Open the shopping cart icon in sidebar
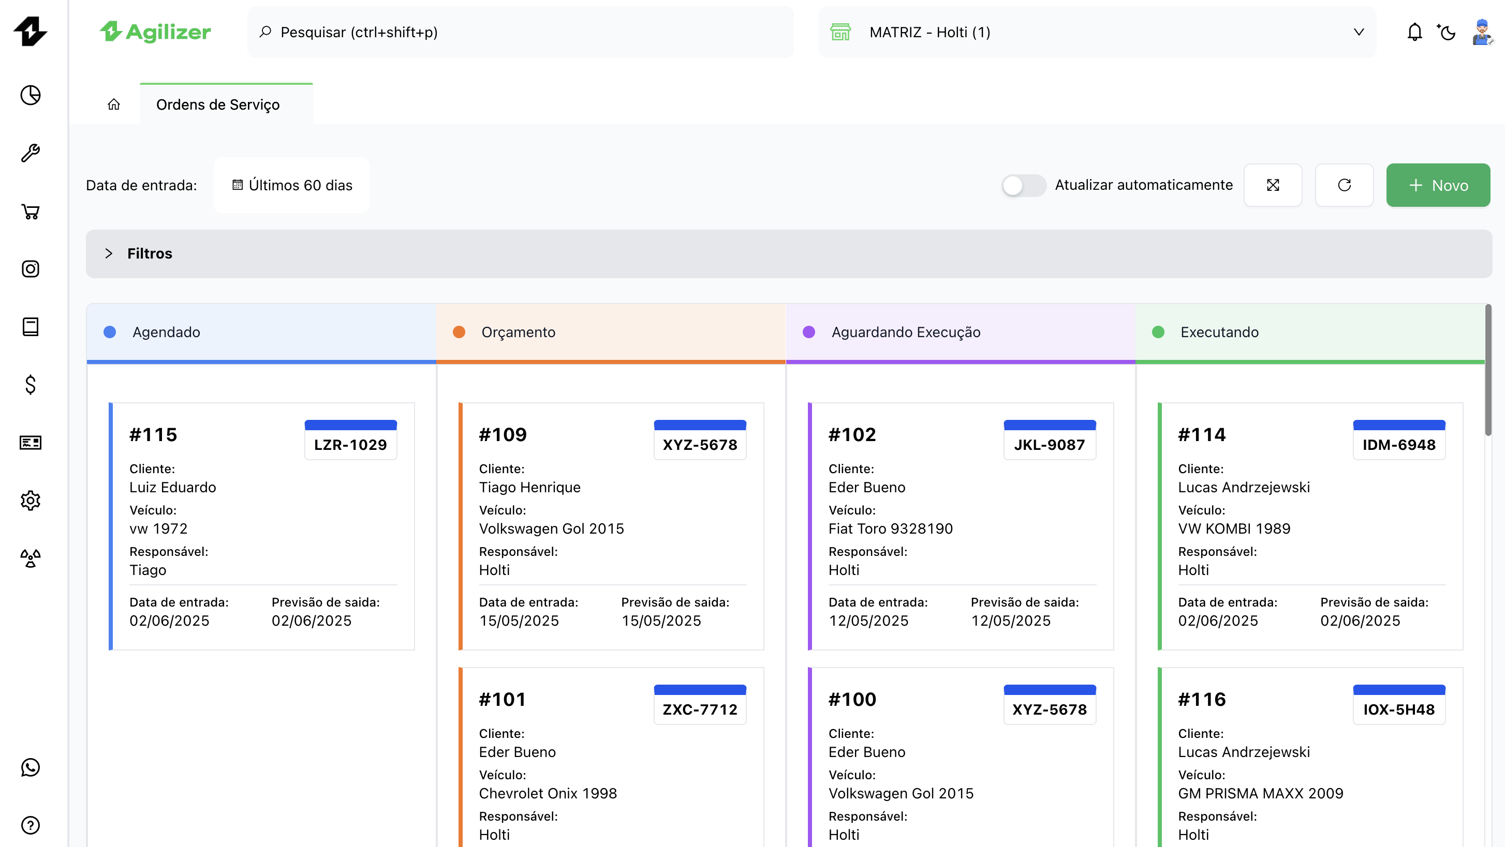Screen dimensions: 1505x847 [30, 211]
